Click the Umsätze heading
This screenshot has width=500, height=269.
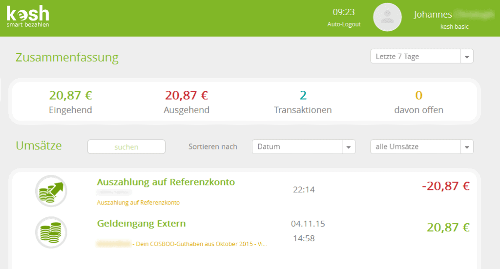click(39, 145)
